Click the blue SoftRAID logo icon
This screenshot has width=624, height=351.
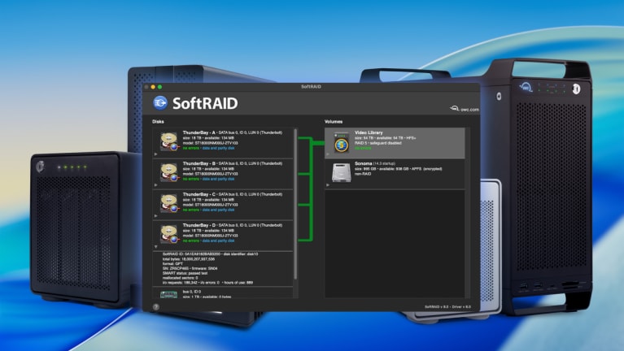pyautogui.click(x=161, y=103)
